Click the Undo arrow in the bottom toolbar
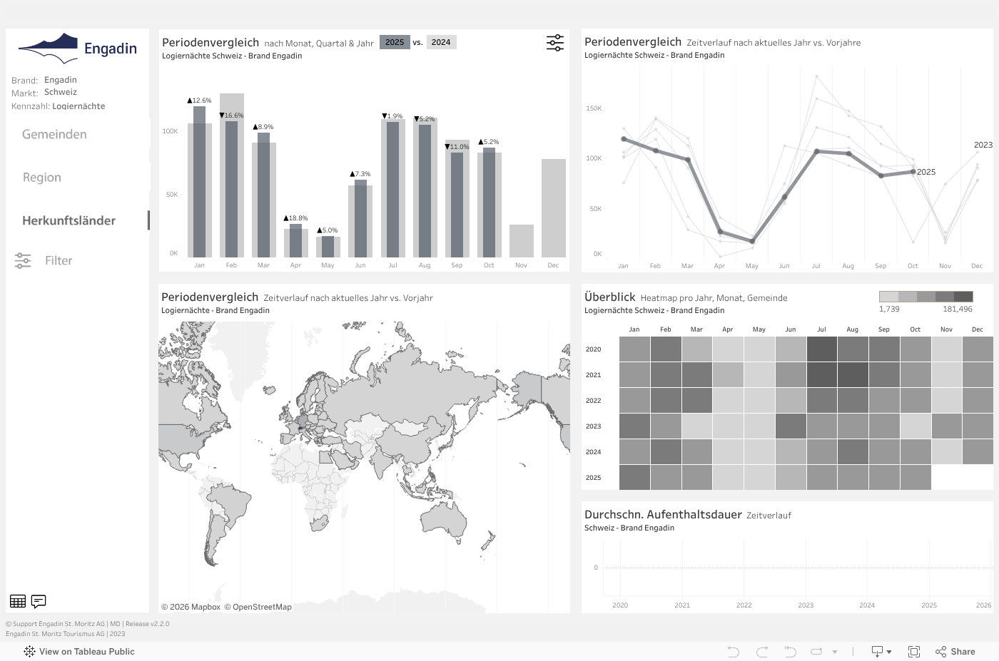Viewport: 999px width, 661px height. (733, 652)
